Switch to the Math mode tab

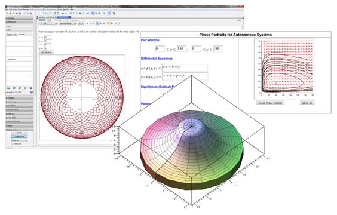coord(50,20)
